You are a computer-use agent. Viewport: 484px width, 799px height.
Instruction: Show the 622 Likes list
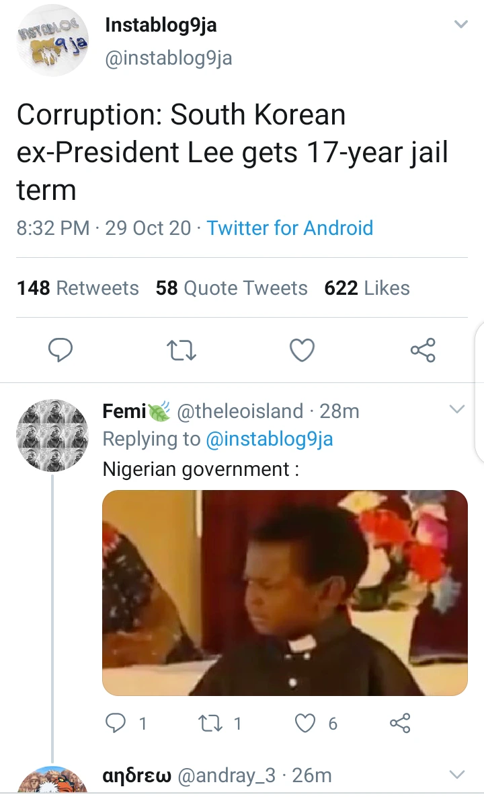pos(366,288)
